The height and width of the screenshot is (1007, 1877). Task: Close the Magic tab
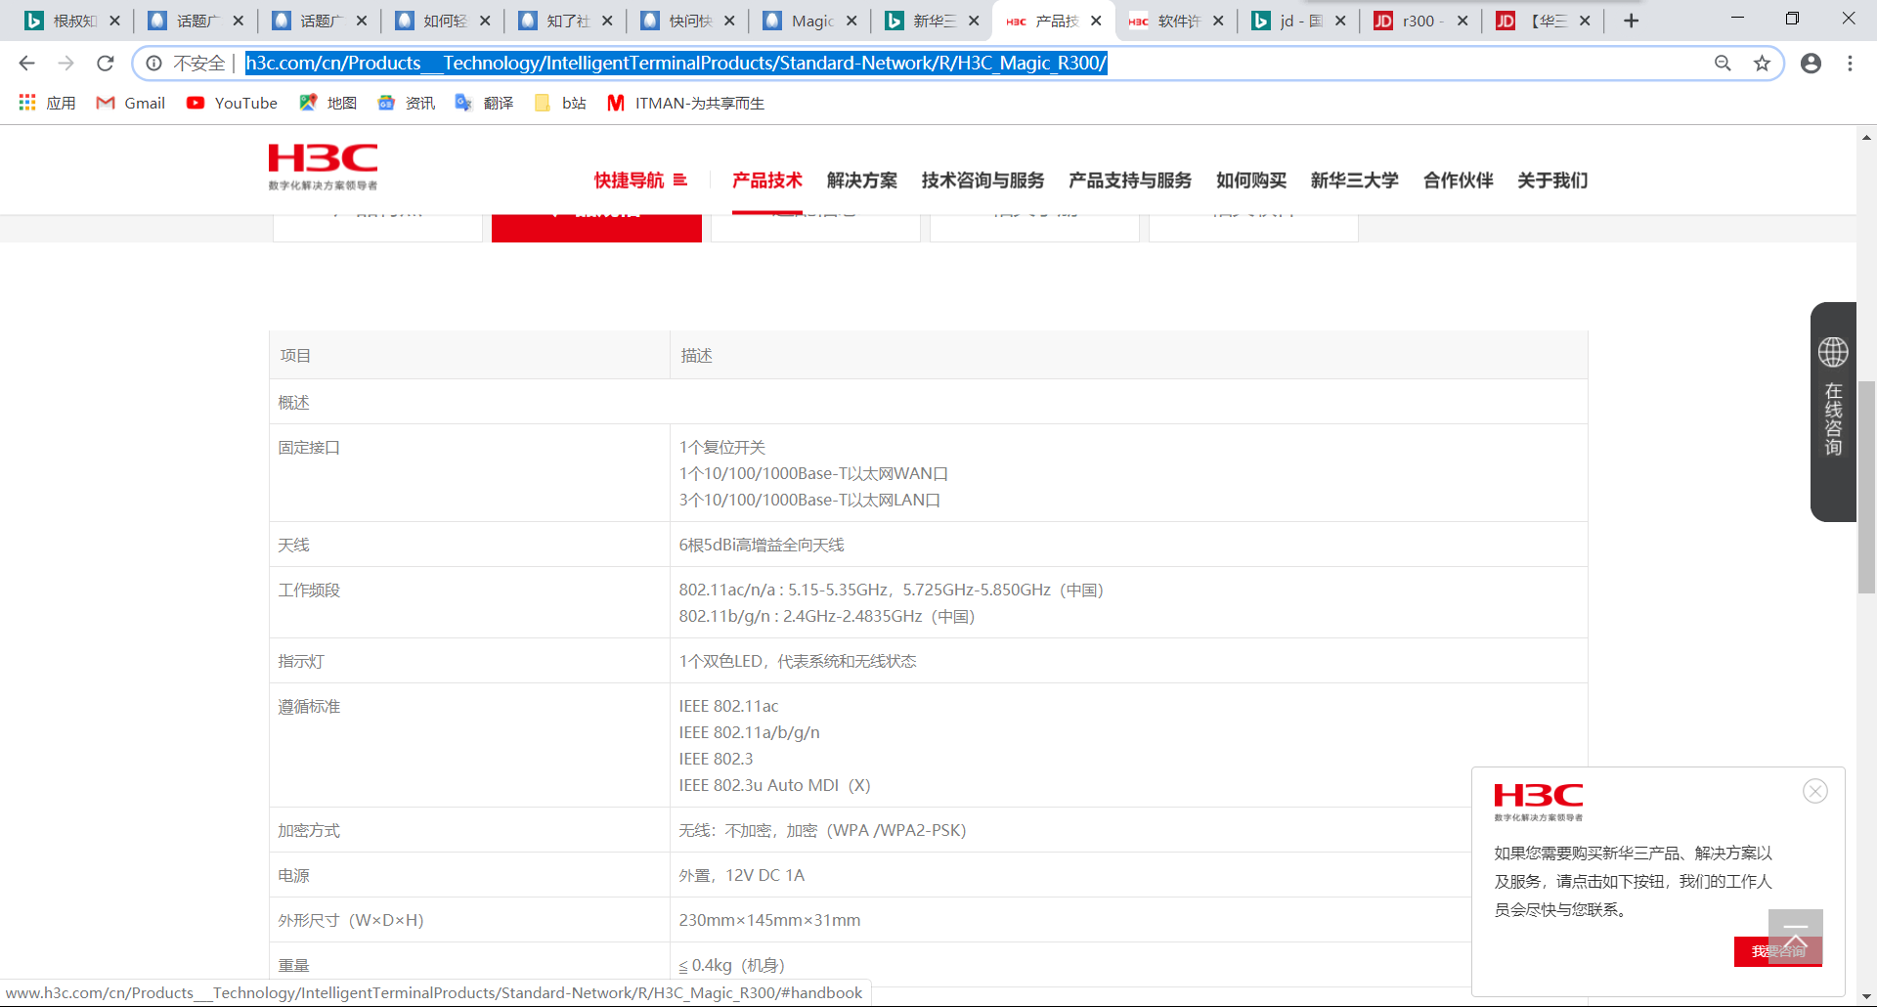851,21
